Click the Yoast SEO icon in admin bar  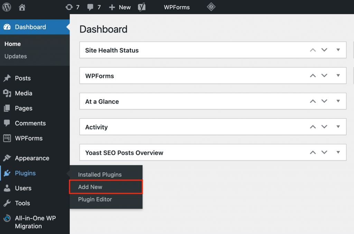(141, 7)
